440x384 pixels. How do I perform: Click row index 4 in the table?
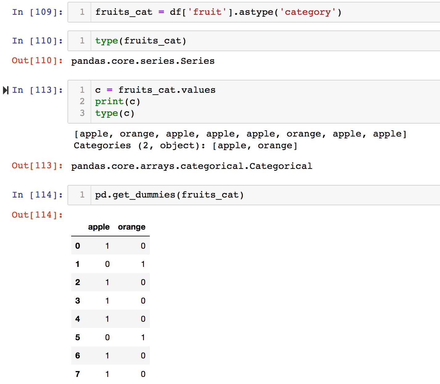(x=78, y=319)
